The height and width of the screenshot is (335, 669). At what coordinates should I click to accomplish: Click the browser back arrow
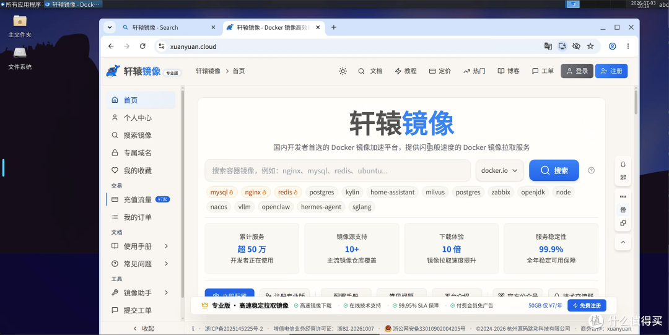pos(111,46)
